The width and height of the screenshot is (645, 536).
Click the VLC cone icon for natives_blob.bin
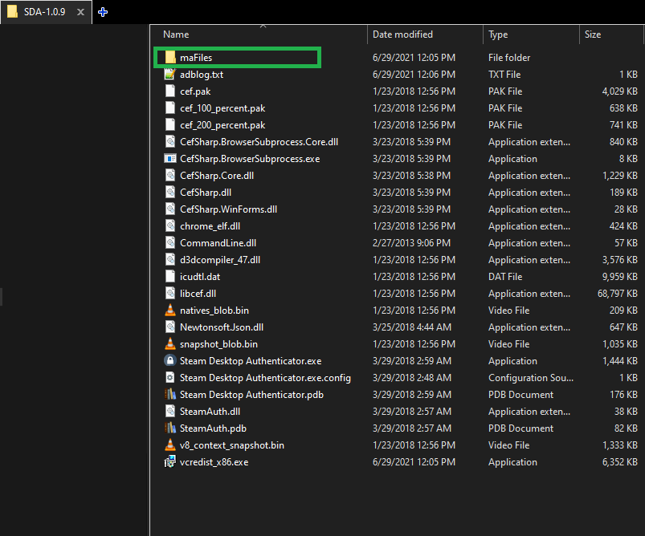(170, 311)
